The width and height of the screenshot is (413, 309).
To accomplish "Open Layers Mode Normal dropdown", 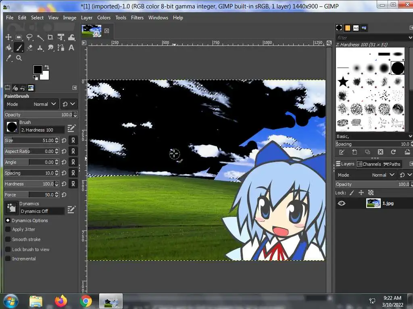I will click(x=366, y=175).
